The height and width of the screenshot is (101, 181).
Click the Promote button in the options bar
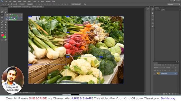click(x=22, y=4)
